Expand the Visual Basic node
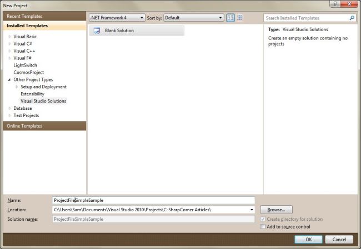 click(9, 37)
